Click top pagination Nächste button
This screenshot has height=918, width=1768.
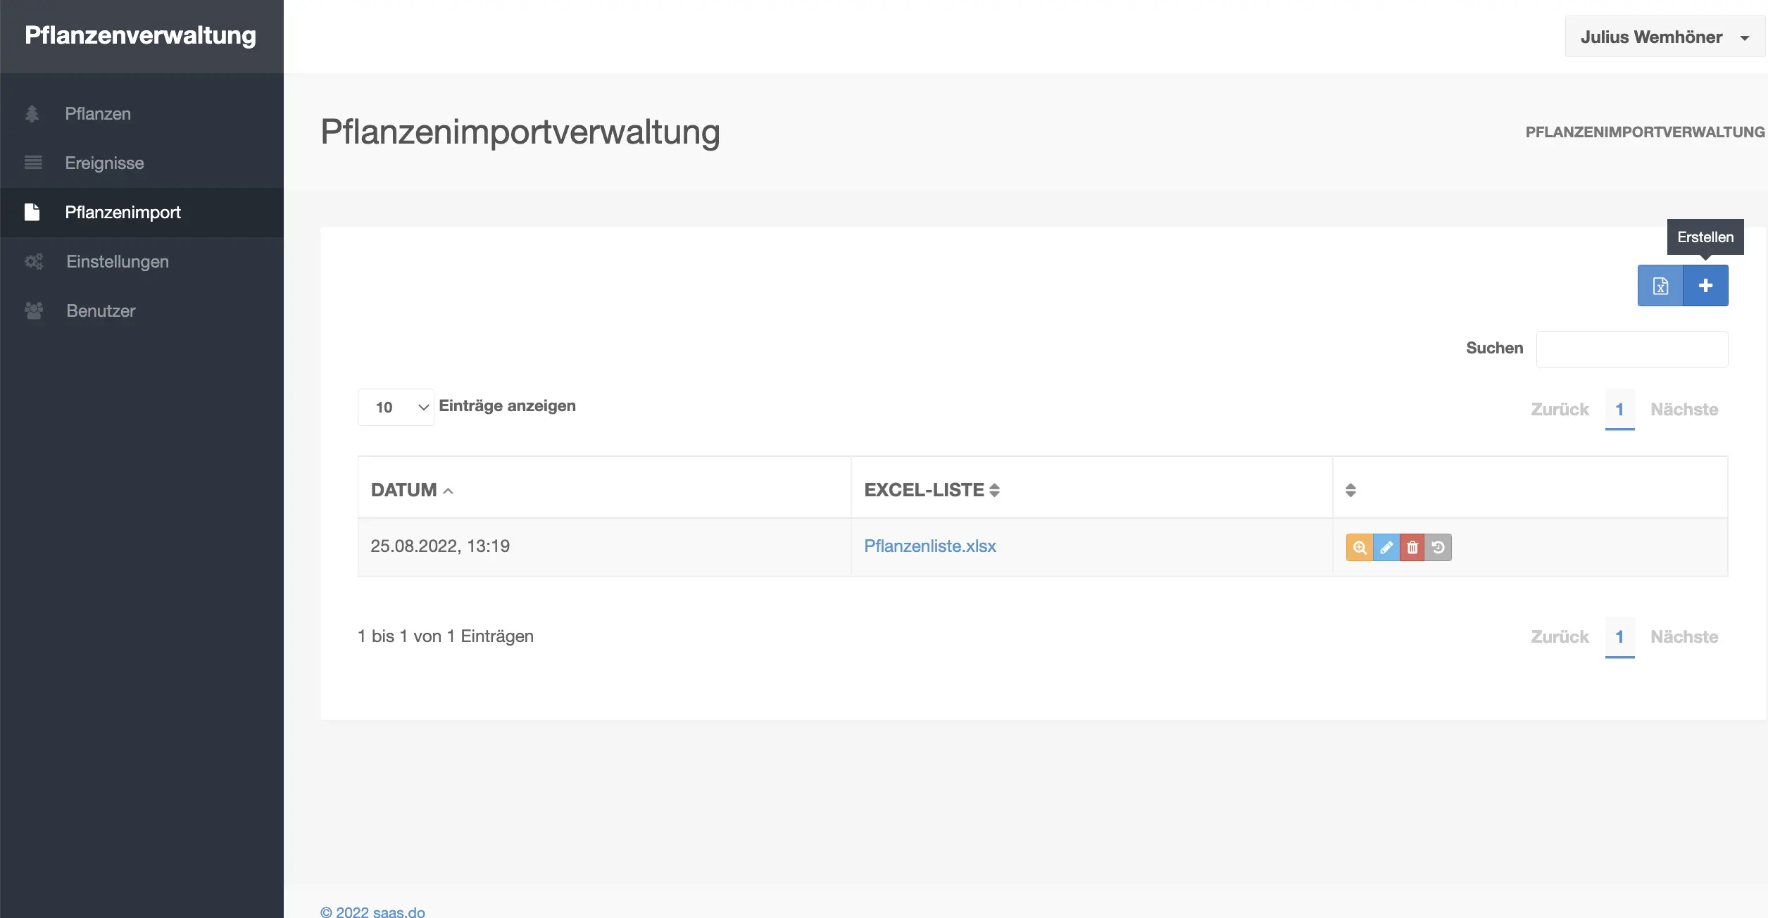click(1684, 410)
